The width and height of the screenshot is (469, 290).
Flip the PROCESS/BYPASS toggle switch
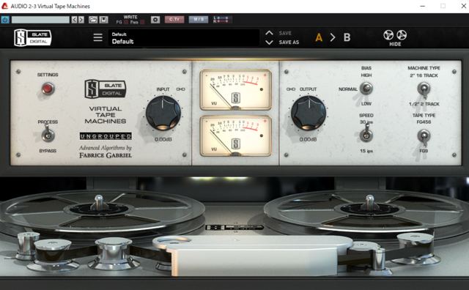[48, 133]
